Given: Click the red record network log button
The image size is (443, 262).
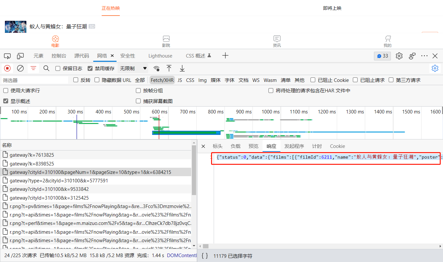Looking at the screenshot, I should [x=7, y=68].
